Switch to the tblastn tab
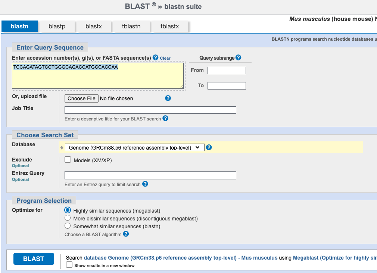Viewport: 377px width, 273px height. (x=131, y=26)
